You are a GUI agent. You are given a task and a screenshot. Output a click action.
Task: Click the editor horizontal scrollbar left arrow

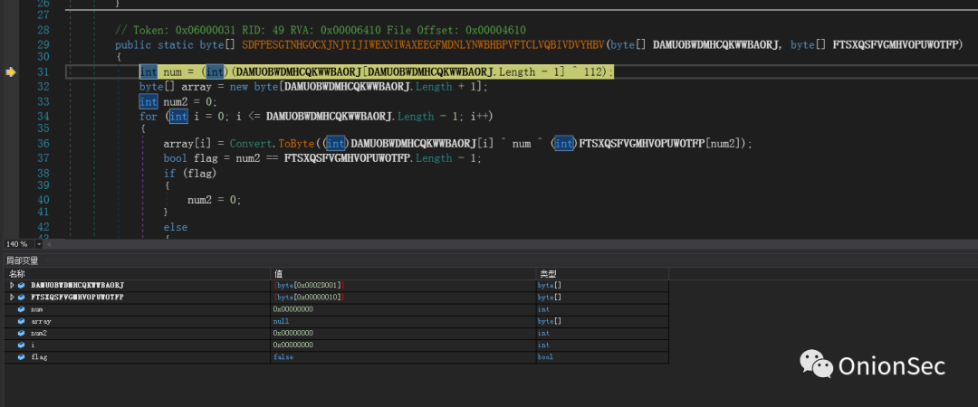click(49, 244)
